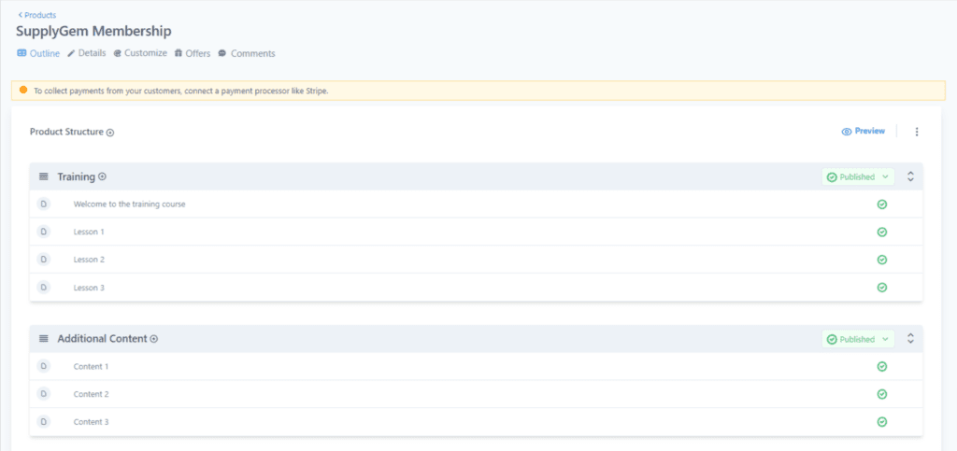Open the Lesson 1 row
Viewport: 957px width, 451px height.
(476, 232)
